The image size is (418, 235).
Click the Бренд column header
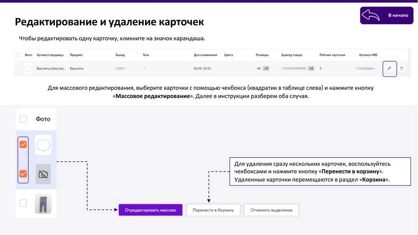tap(120, 55)
